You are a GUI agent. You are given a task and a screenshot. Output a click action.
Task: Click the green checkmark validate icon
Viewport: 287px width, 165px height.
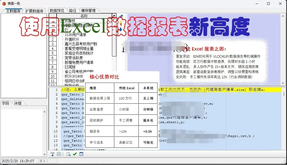(75, 154)
